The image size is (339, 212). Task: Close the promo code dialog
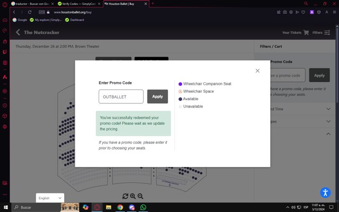[x=257, y=70]
